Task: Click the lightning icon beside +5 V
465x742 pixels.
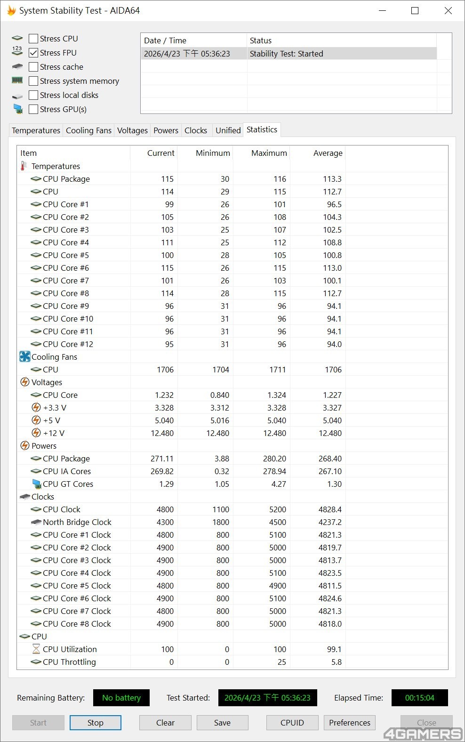Action: pyautogui.click(x=36, y=420)
